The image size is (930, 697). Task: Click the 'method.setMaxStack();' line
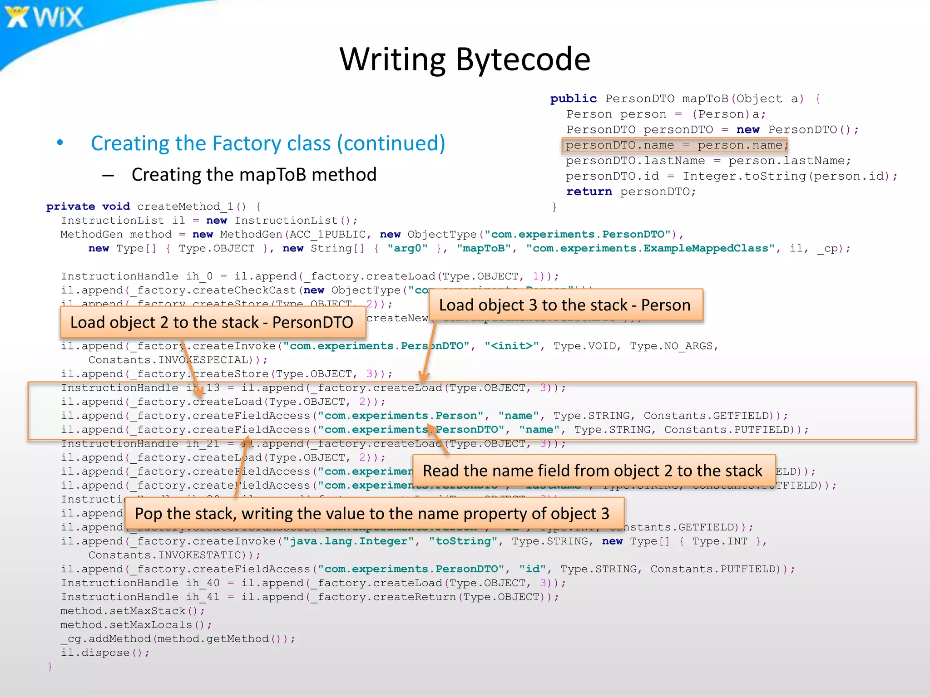[133, 611]
